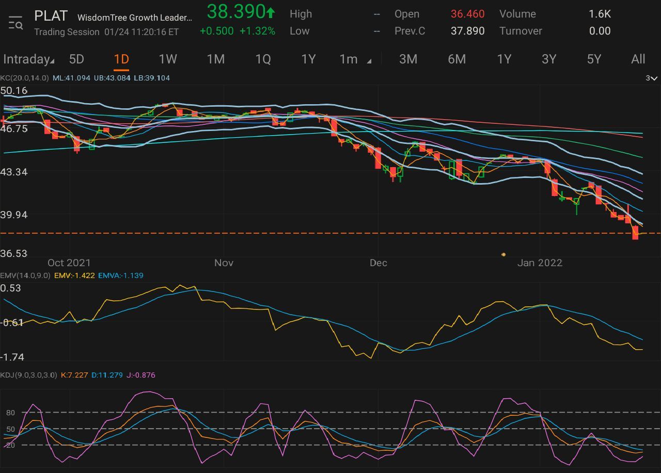Set range to 5Y

click(594, 59)
